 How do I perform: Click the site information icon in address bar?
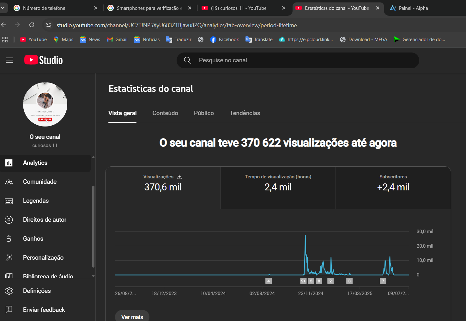pos(49,25)
